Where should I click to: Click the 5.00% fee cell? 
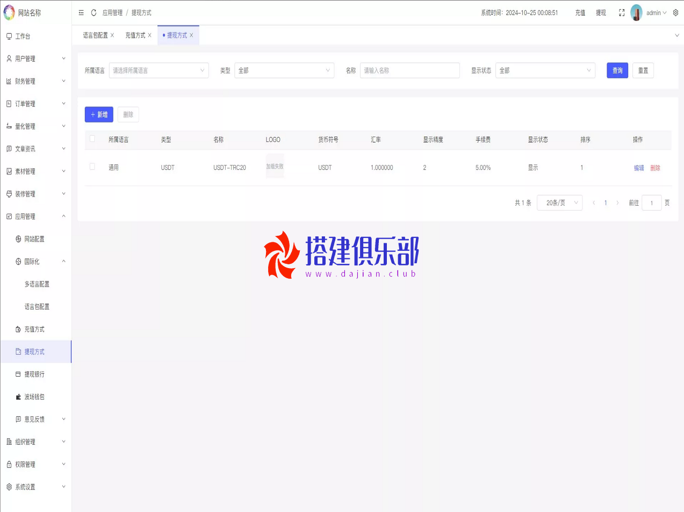pos(483,168)
